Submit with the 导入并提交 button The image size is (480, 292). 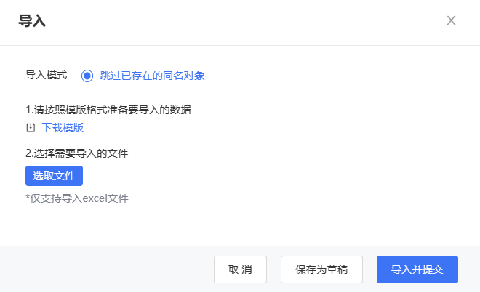click(x=417, y=269)
